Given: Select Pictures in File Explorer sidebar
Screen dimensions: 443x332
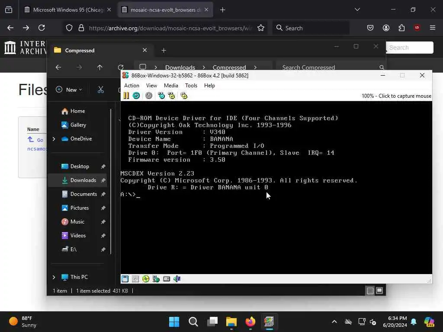Looking at the screenshot, I should (80, 208).
